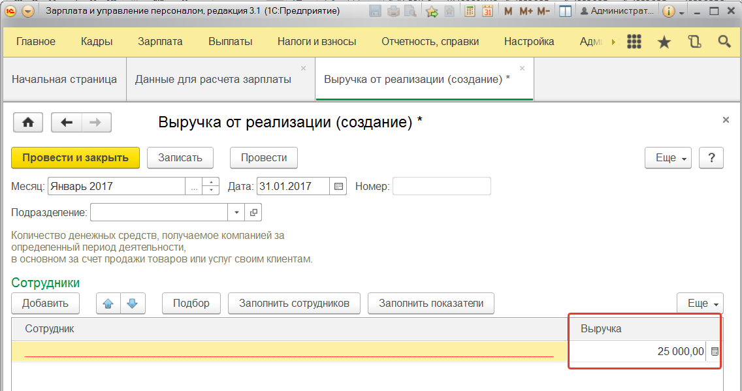This screenshot has height=391, width=742.
Task: Go back with the left arrow button
Action: coord(66,123)
